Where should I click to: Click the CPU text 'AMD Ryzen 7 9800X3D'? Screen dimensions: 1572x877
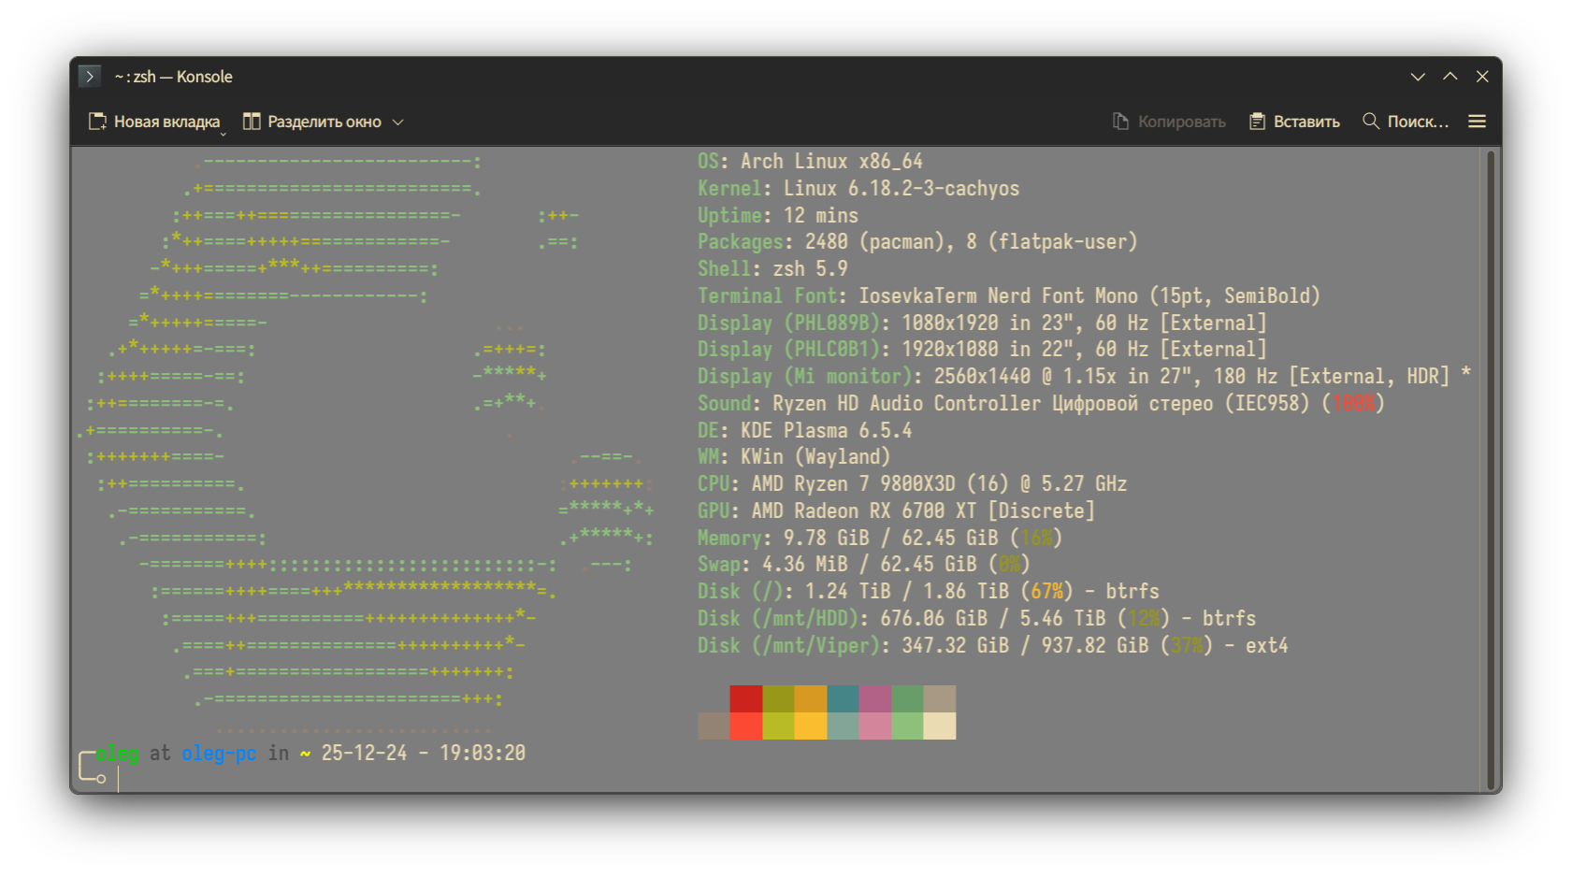tap(853, 484)
